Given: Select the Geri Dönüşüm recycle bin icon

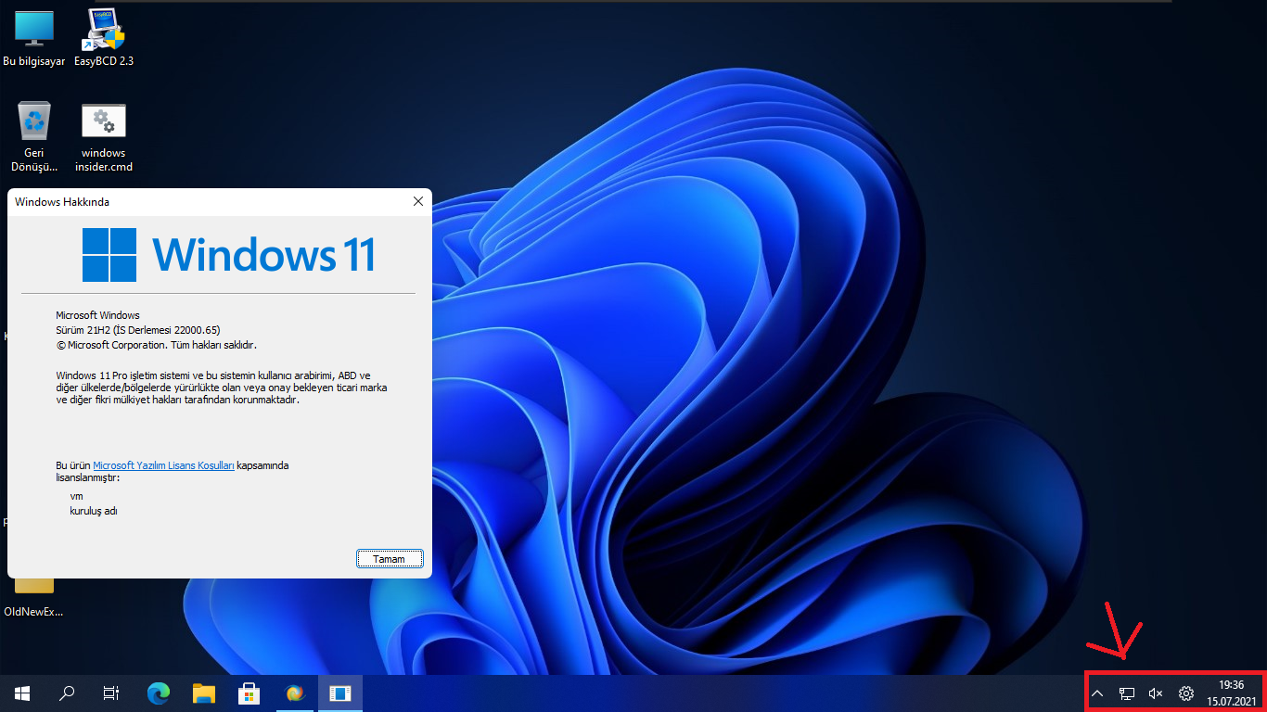Looking at the screenshot, I should pyautogui.click(x=34, y=137).
